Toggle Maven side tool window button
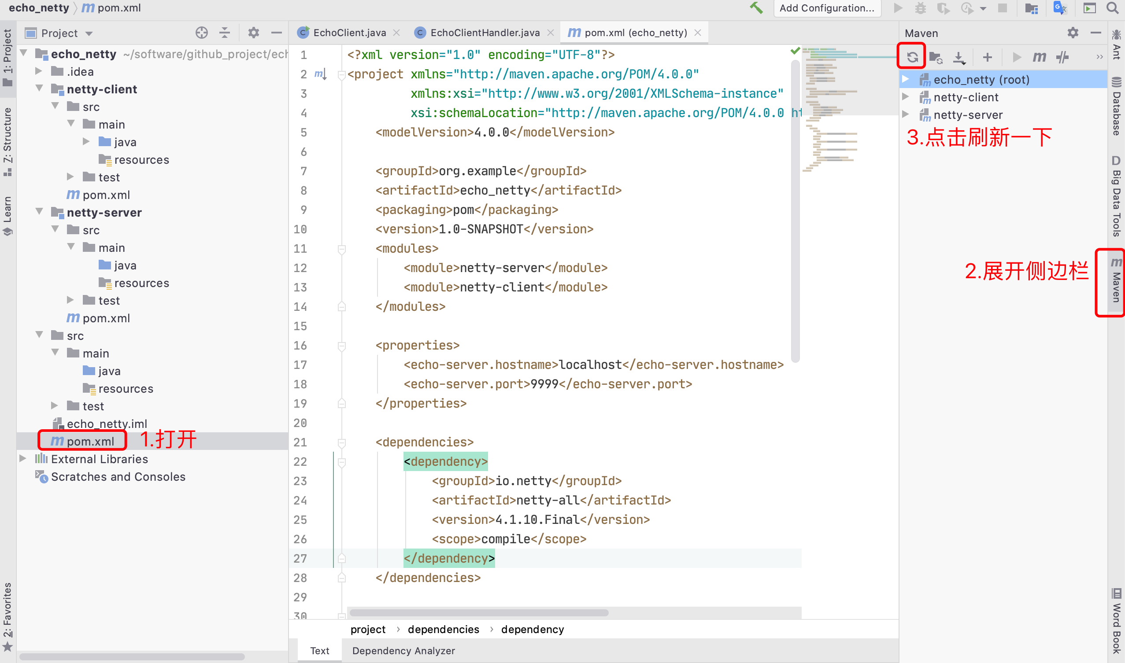This screenshot has height=663, width=1125. tap(1116, 280)
